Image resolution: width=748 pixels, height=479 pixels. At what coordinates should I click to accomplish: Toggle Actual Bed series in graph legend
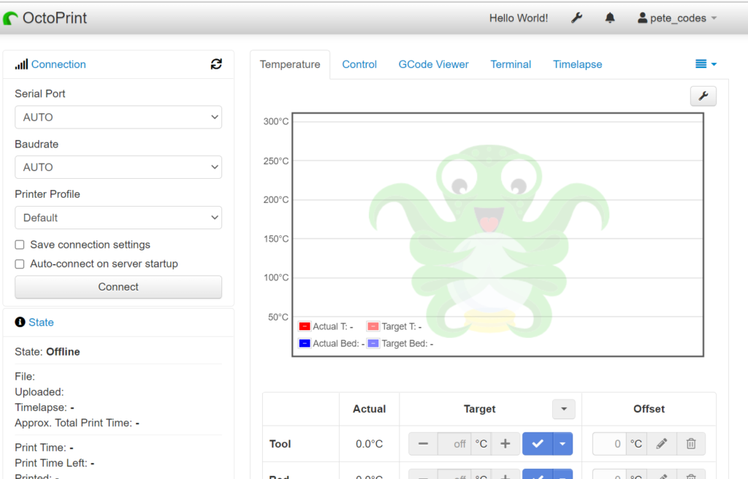[305, 343]
